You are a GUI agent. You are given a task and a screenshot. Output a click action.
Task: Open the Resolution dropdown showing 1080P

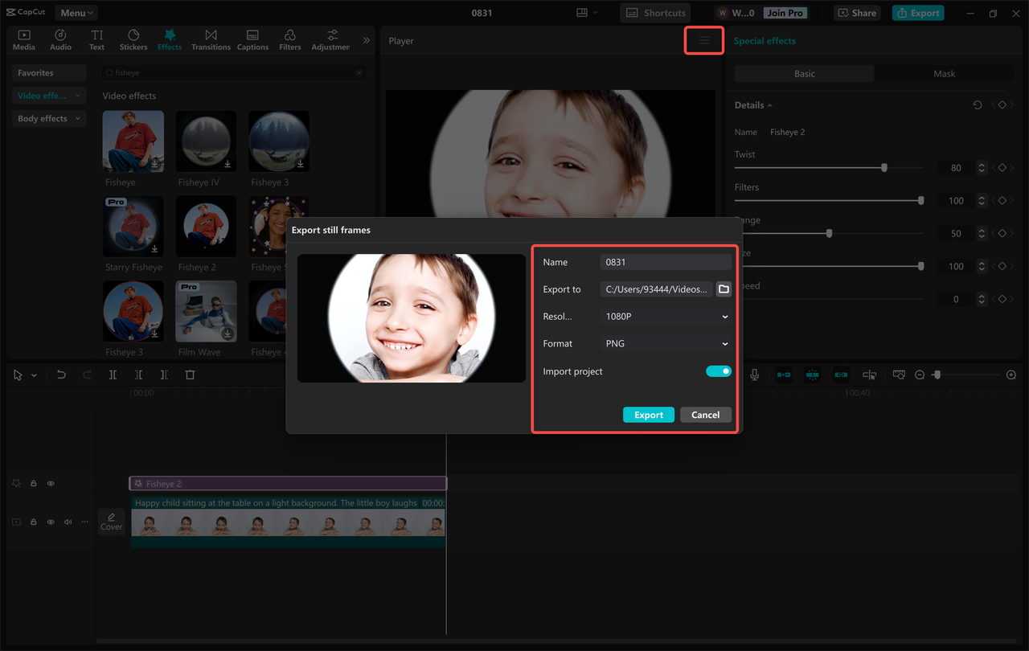click(x=666, y=317)
